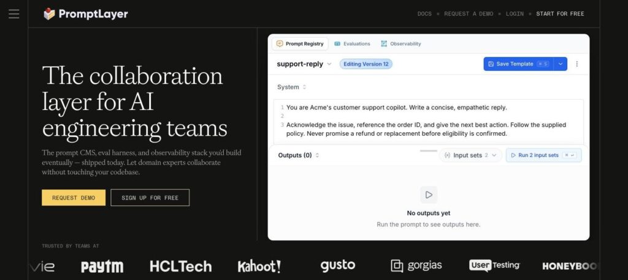
Task: Click the 'No outputs yet' text
Action: [429, 213]
